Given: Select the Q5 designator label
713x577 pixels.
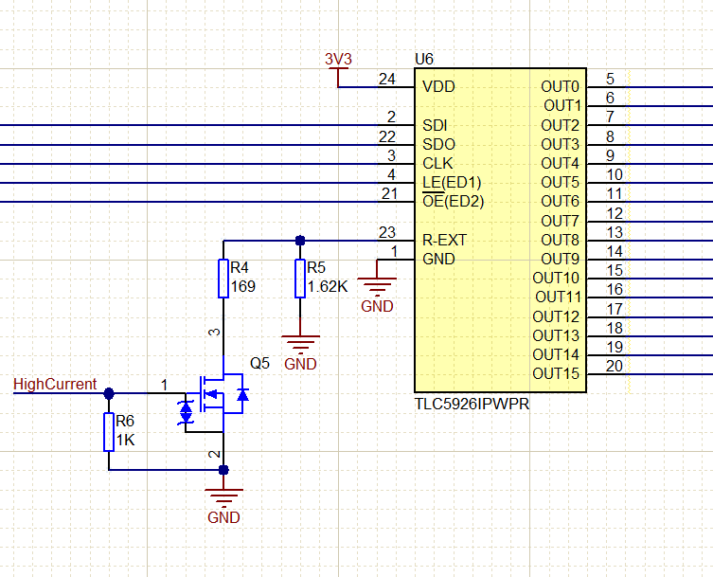Looking at the screenshot, I should click(x=260, y=363).
